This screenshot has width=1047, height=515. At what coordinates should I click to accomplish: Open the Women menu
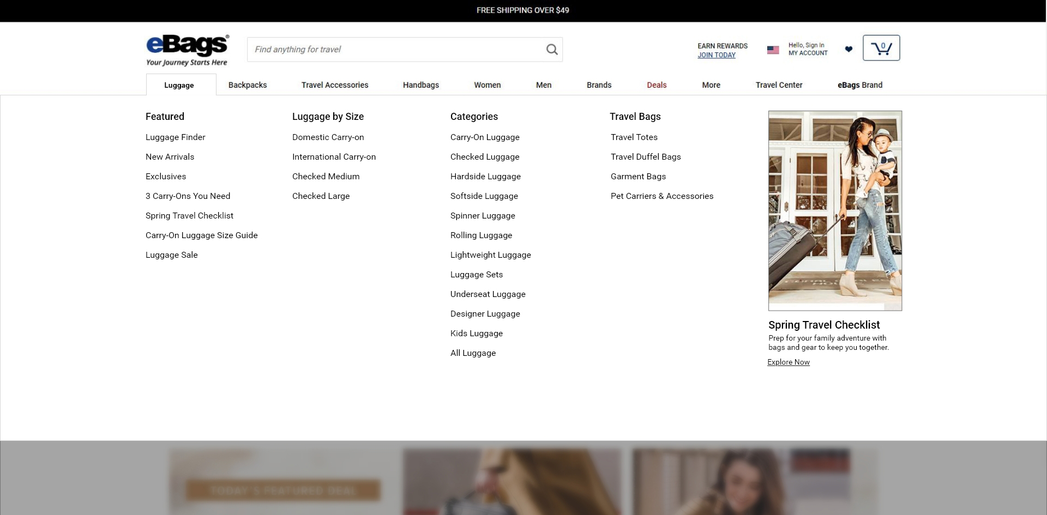488,85
